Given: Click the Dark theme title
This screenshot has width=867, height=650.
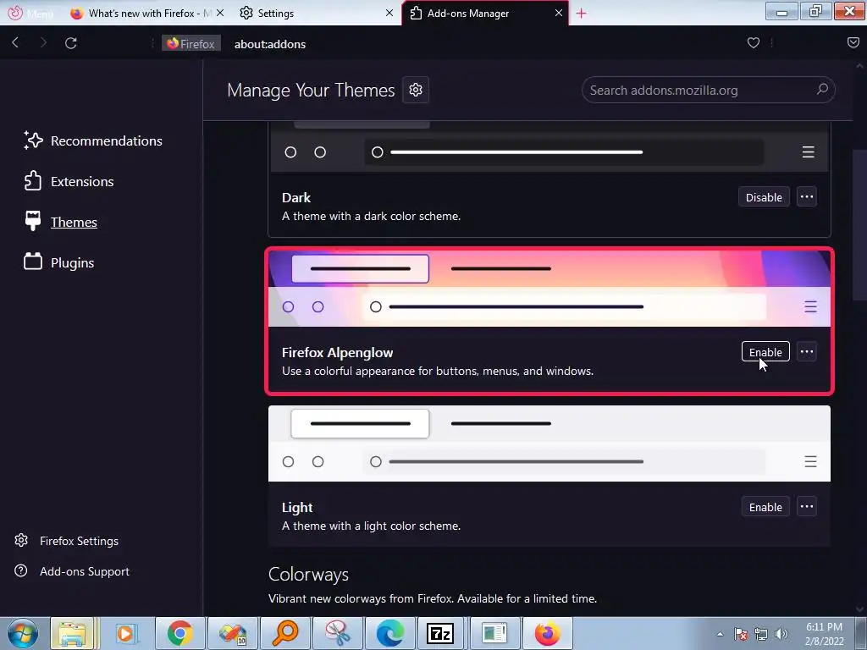Looking at the screenshot, I should [x=295, y=198].
